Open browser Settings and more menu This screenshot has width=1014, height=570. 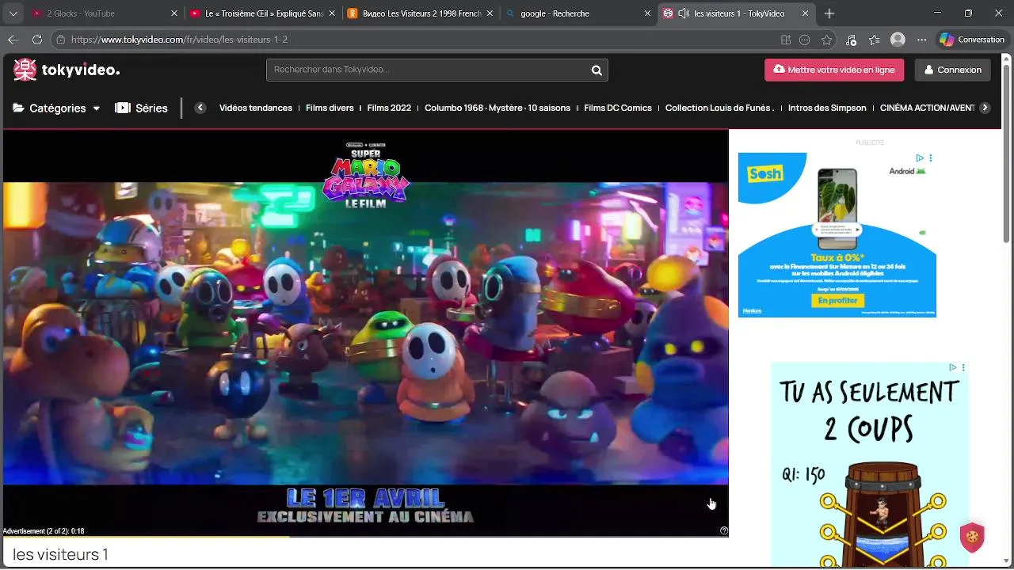click(921, 40)
